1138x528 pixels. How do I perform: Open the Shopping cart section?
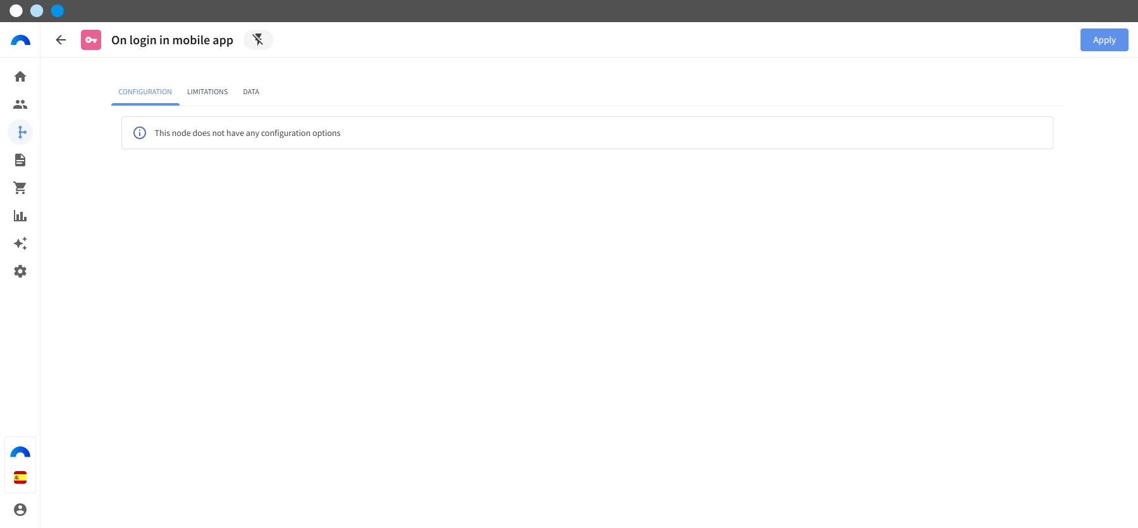[20, 188]
